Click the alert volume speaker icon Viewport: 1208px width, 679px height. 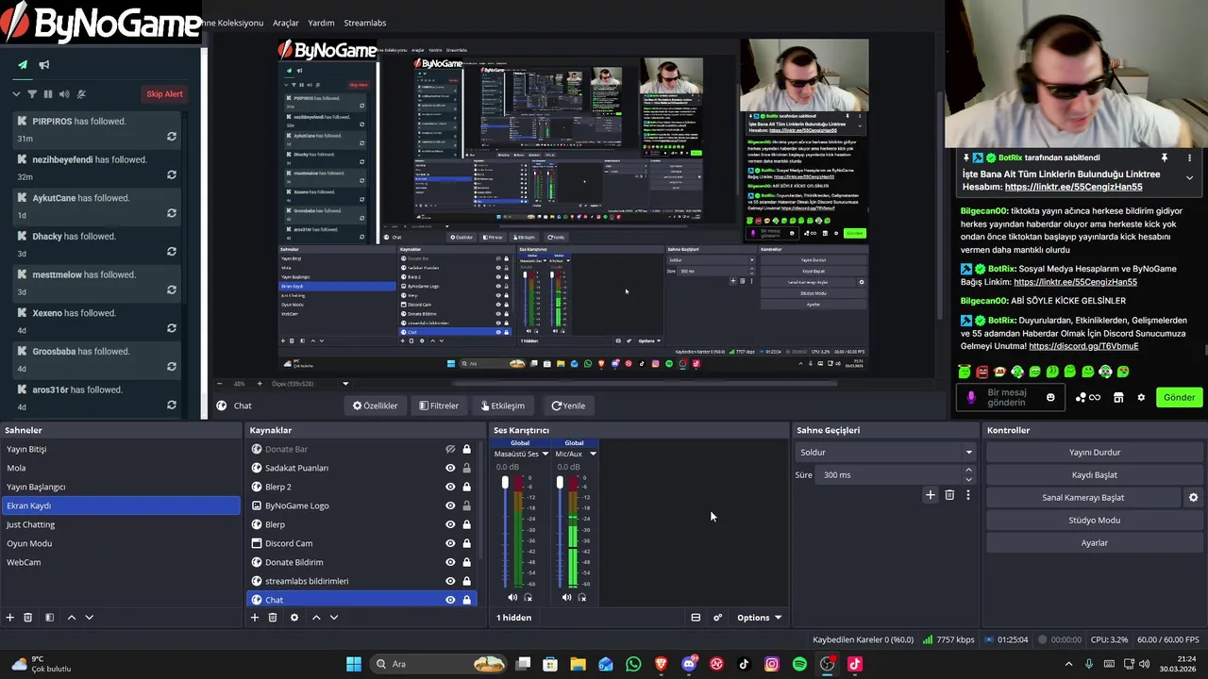pos(64,94)
